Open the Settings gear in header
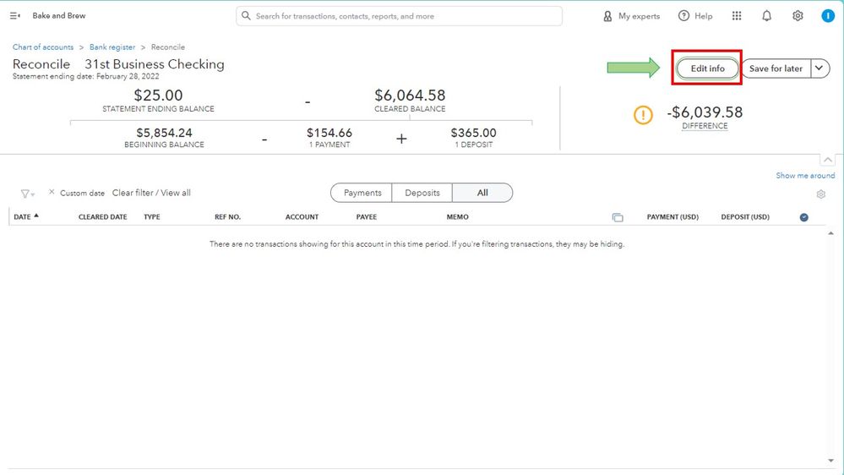Image resolution: width=844 pixels, height=475 pixels. [x=798, y=16]
